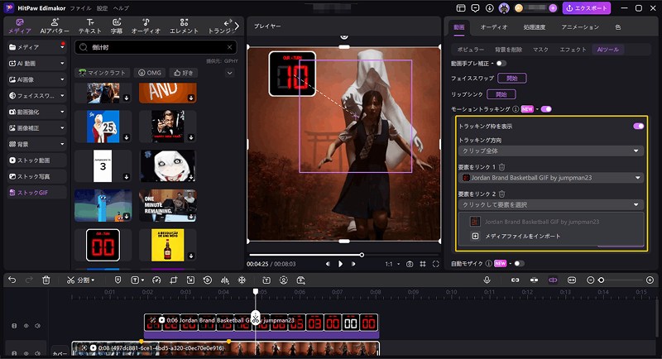
Task: Toggle the トラッキング枠を表示 switch
Action: (638, 126)
